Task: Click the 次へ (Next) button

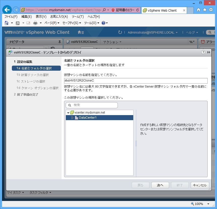Action: point(160,185)
